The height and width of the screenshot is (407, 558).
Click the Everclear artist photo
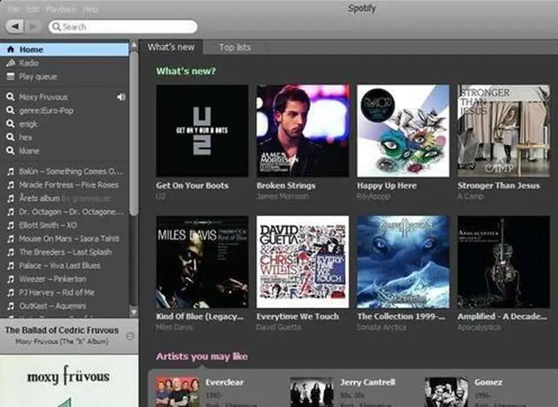(177, 392)
